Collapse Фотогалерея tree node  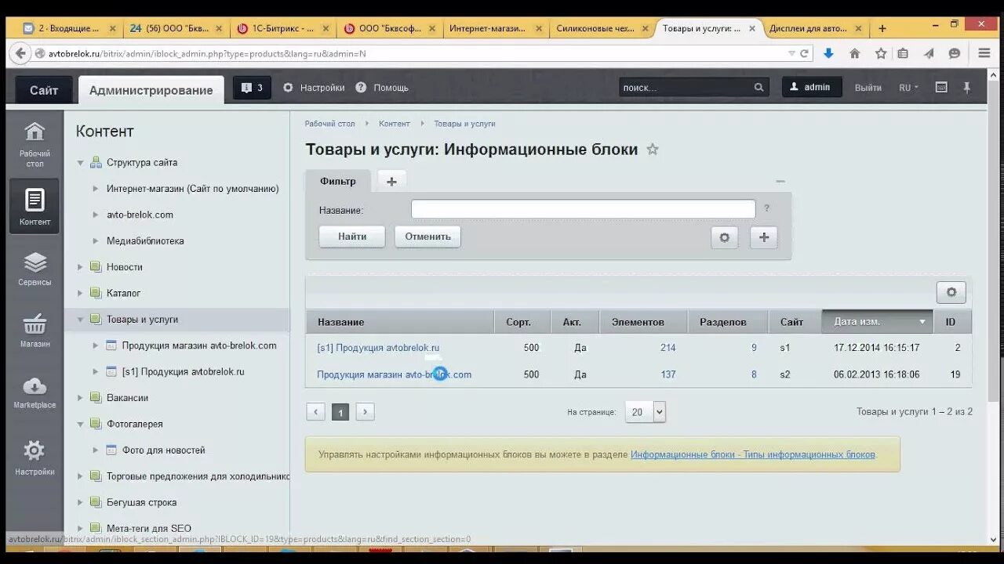[80, 424]
